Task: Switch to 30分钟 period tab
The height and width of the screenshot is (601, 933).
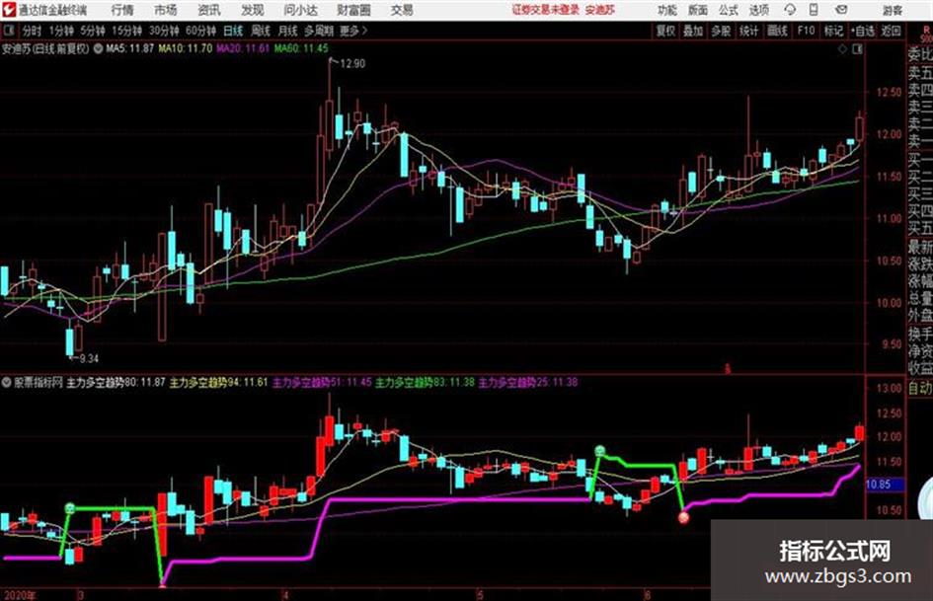Action: pyautogui.click(x=164, y=31)
